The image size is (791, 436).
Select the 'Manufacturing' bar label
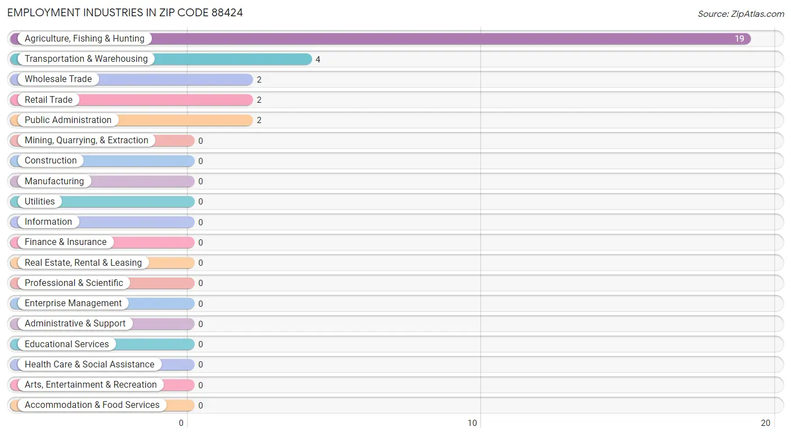(54, 181)
